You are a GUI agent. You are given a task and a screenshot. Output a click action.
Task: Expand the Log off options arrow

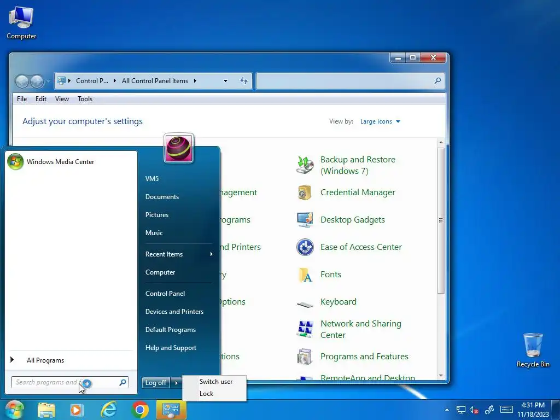coord(177,383)
